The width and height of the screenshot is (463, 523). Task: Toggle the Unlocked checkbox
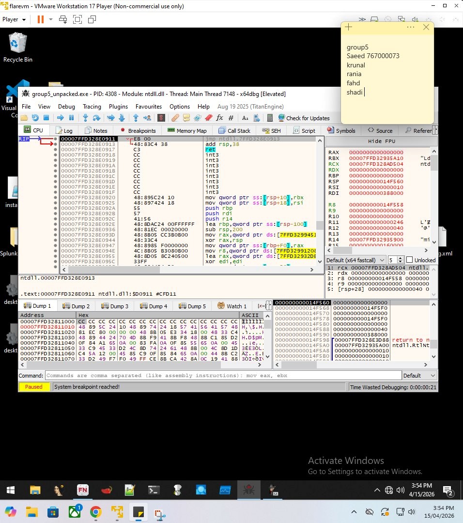[410, 260]
